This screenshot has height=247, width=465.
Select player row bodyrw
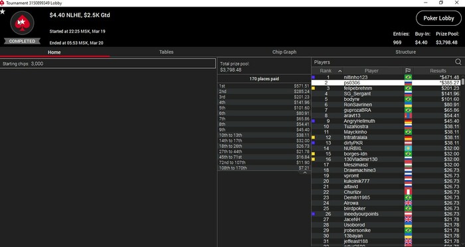(x=387, y=99)
